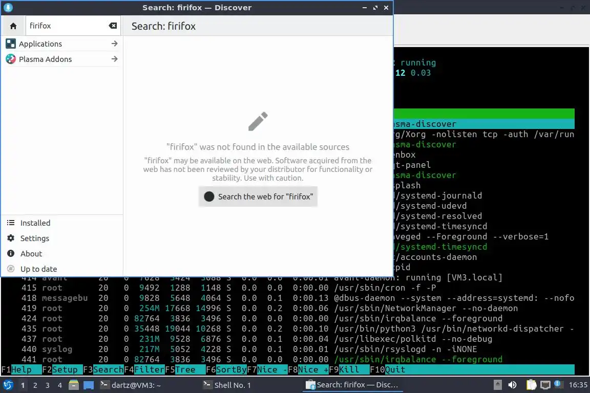This screenshot has width=590, height=393.
Task: Open the network monitor tray icon
Action: tap(545, 385)
